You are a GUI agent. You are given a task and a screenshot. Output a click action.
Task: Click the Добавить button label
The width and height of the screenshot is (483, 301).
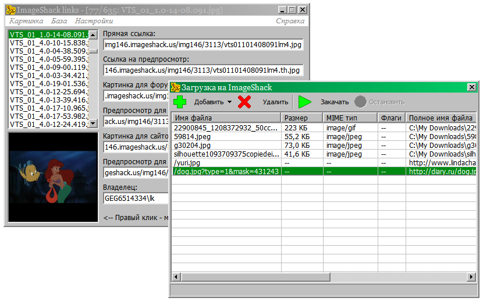(209, 102)
